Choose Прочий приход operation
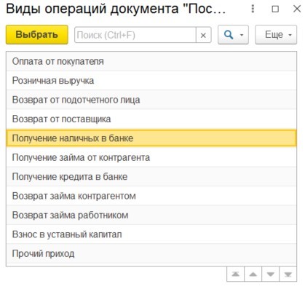 tap(151, 253)
